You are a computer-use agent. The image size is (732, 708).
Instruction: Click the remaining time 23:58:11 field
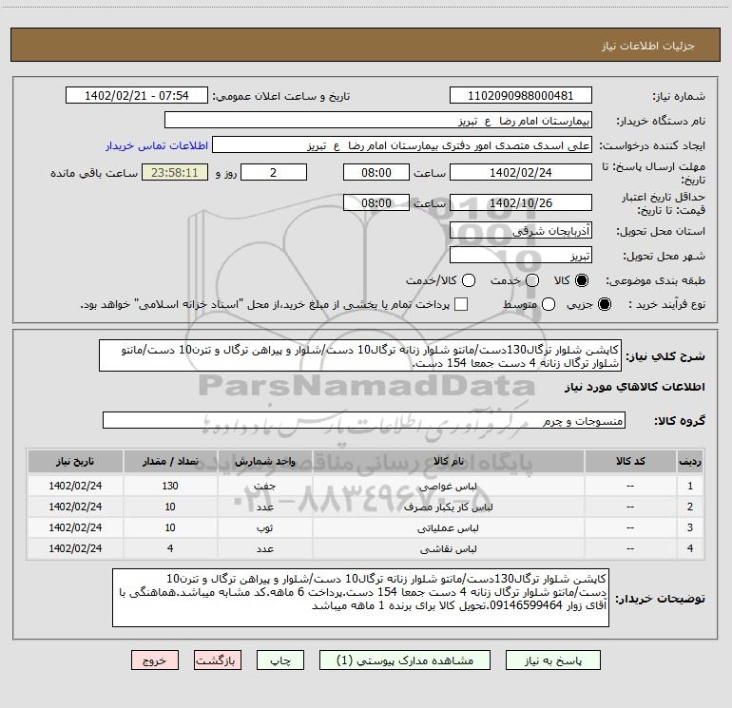click(175, 172)
